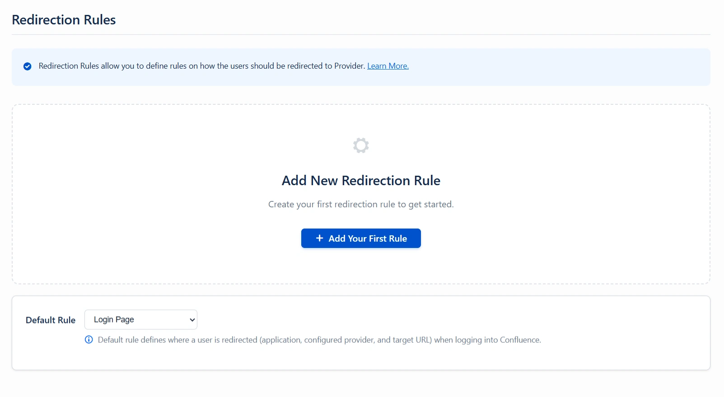This screenshot has height=397, width=724.
Task: Click the 'Default rule defines where a user' help text
Action: [x=319, y=340]
